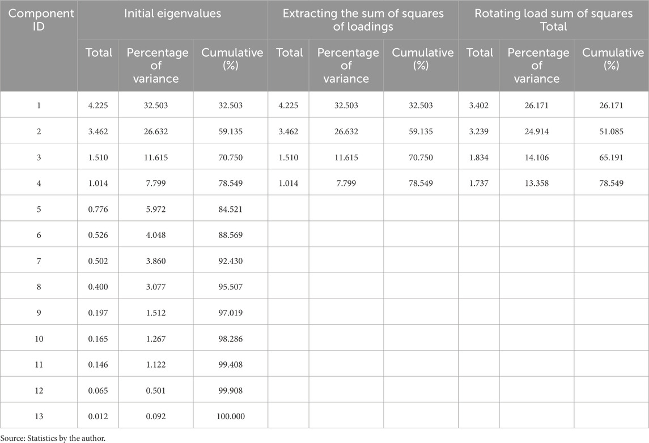Select the Initial eigenvalues header cell
This screenshot has width=649, height=443.
click(172, 14)
